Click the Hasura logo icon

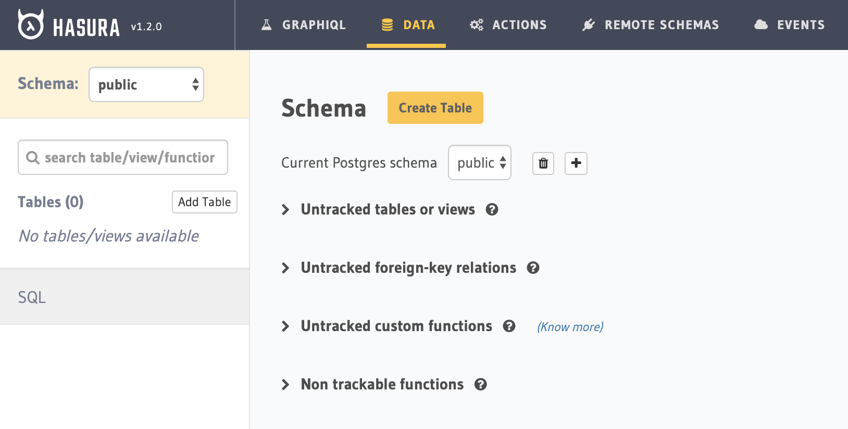(31, 24)
